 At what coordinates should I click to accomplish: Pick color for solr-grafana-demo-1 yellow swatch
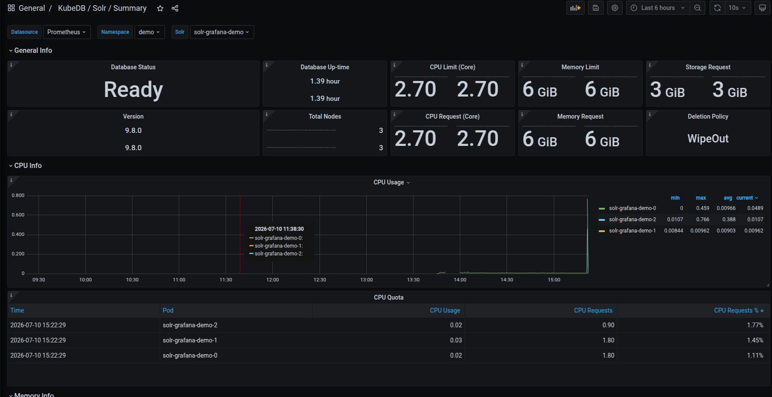tap(601, 231)
